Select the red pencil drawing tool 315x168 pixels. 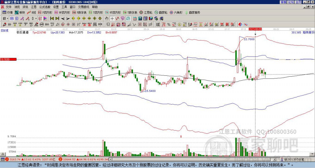point(4,25)
